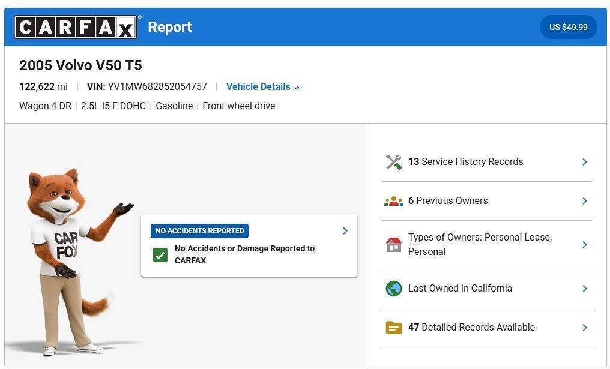Open the 47 Detailed Records Available link

[x=471, y=328]
